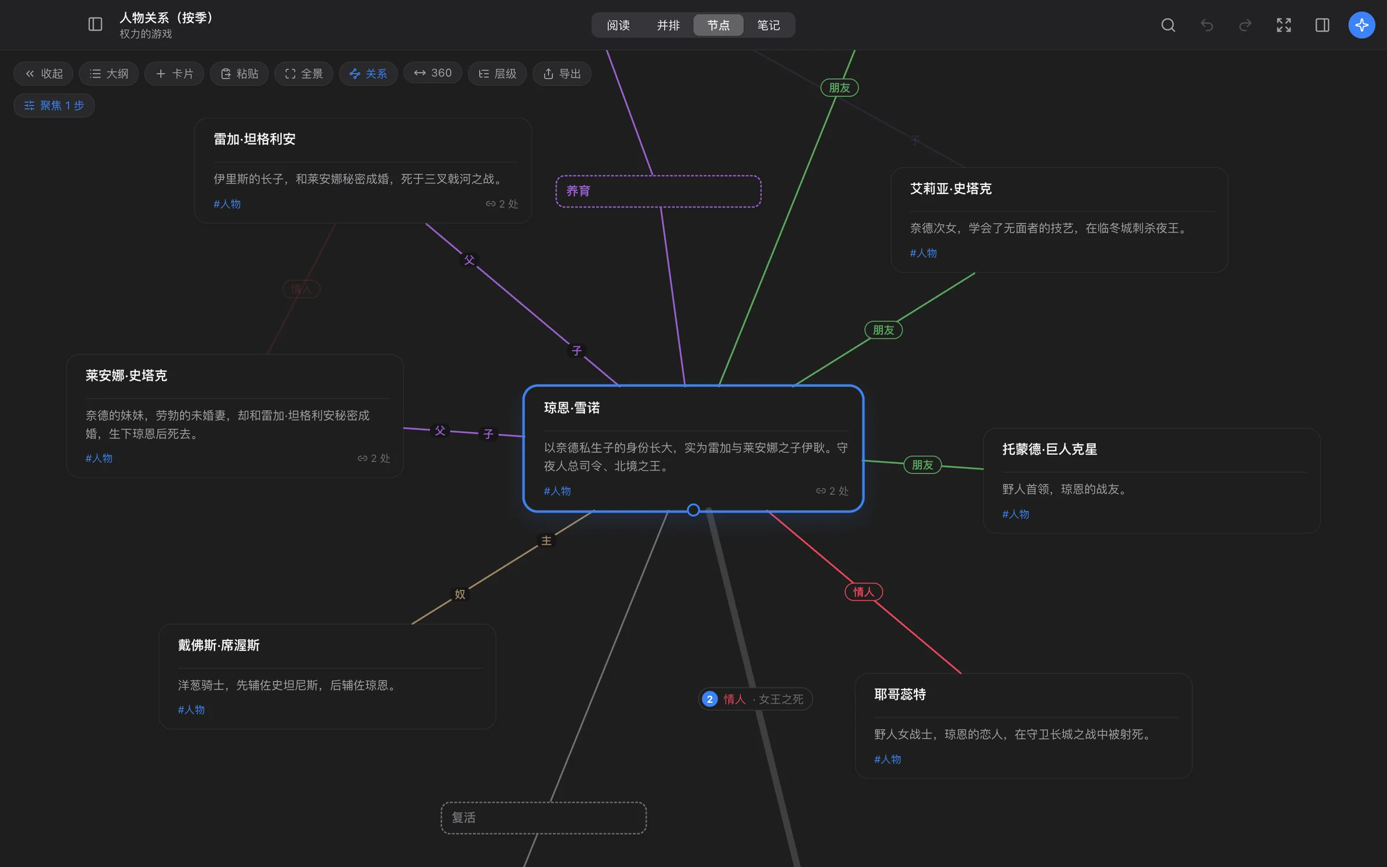1387x867 pixels.
Task: Open the 笔记 tab
Action: tap(768, 25)
